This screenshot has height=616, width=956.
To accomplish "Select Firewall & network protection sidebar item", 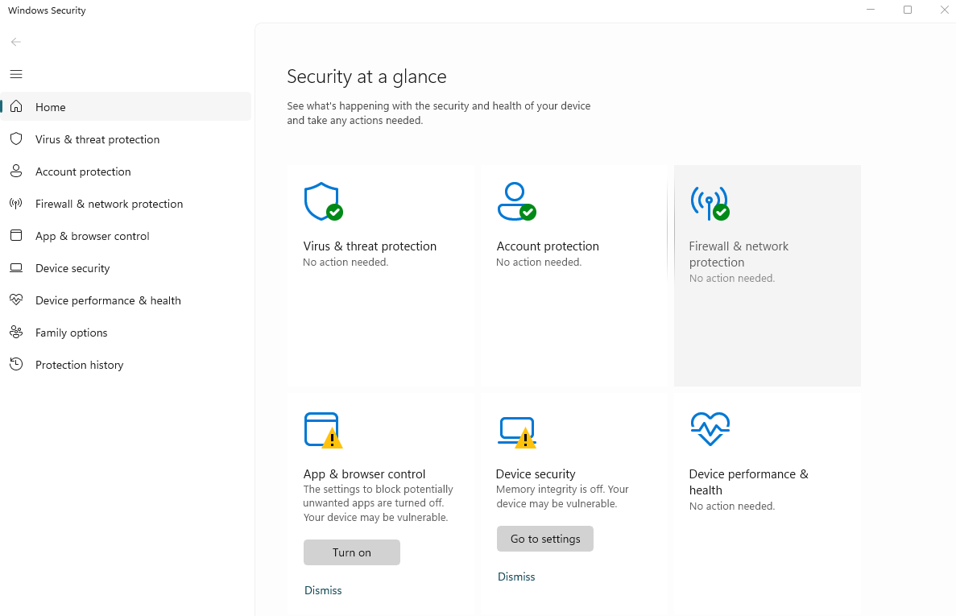I will point(109,204).
